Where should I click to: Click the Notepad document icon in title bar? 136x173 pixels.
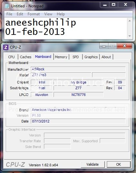[x=7, y=6]
